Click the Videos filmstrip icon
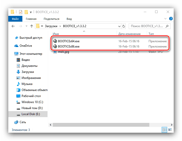This screenshot has height=141, width=182. (x=18, y=60)
